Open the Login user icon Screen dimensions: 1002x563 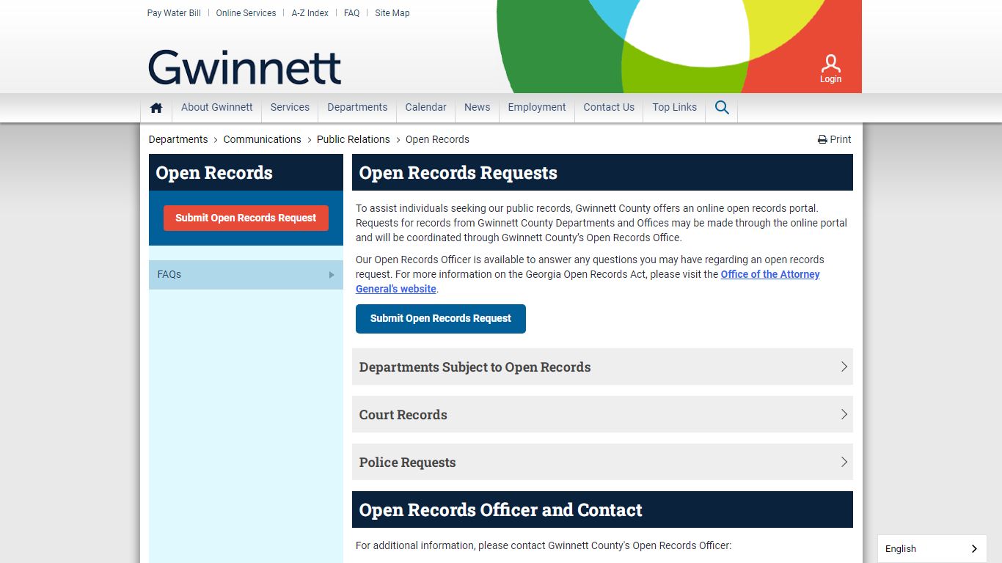[x=830, y=69]
